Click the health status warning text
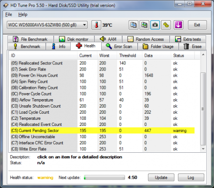The image size is (214, 188). click(45, 178)
